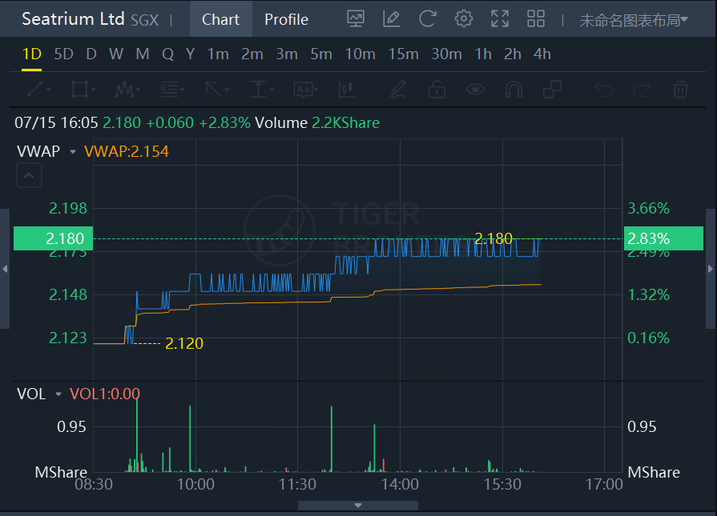The height and width of the screenshot is (516, 717).
Task: Switch to the Chart tab
Action: (221, 19)
